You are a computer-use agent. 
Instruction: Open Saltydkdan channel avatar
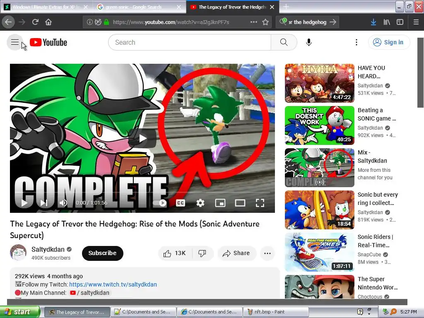18,253
